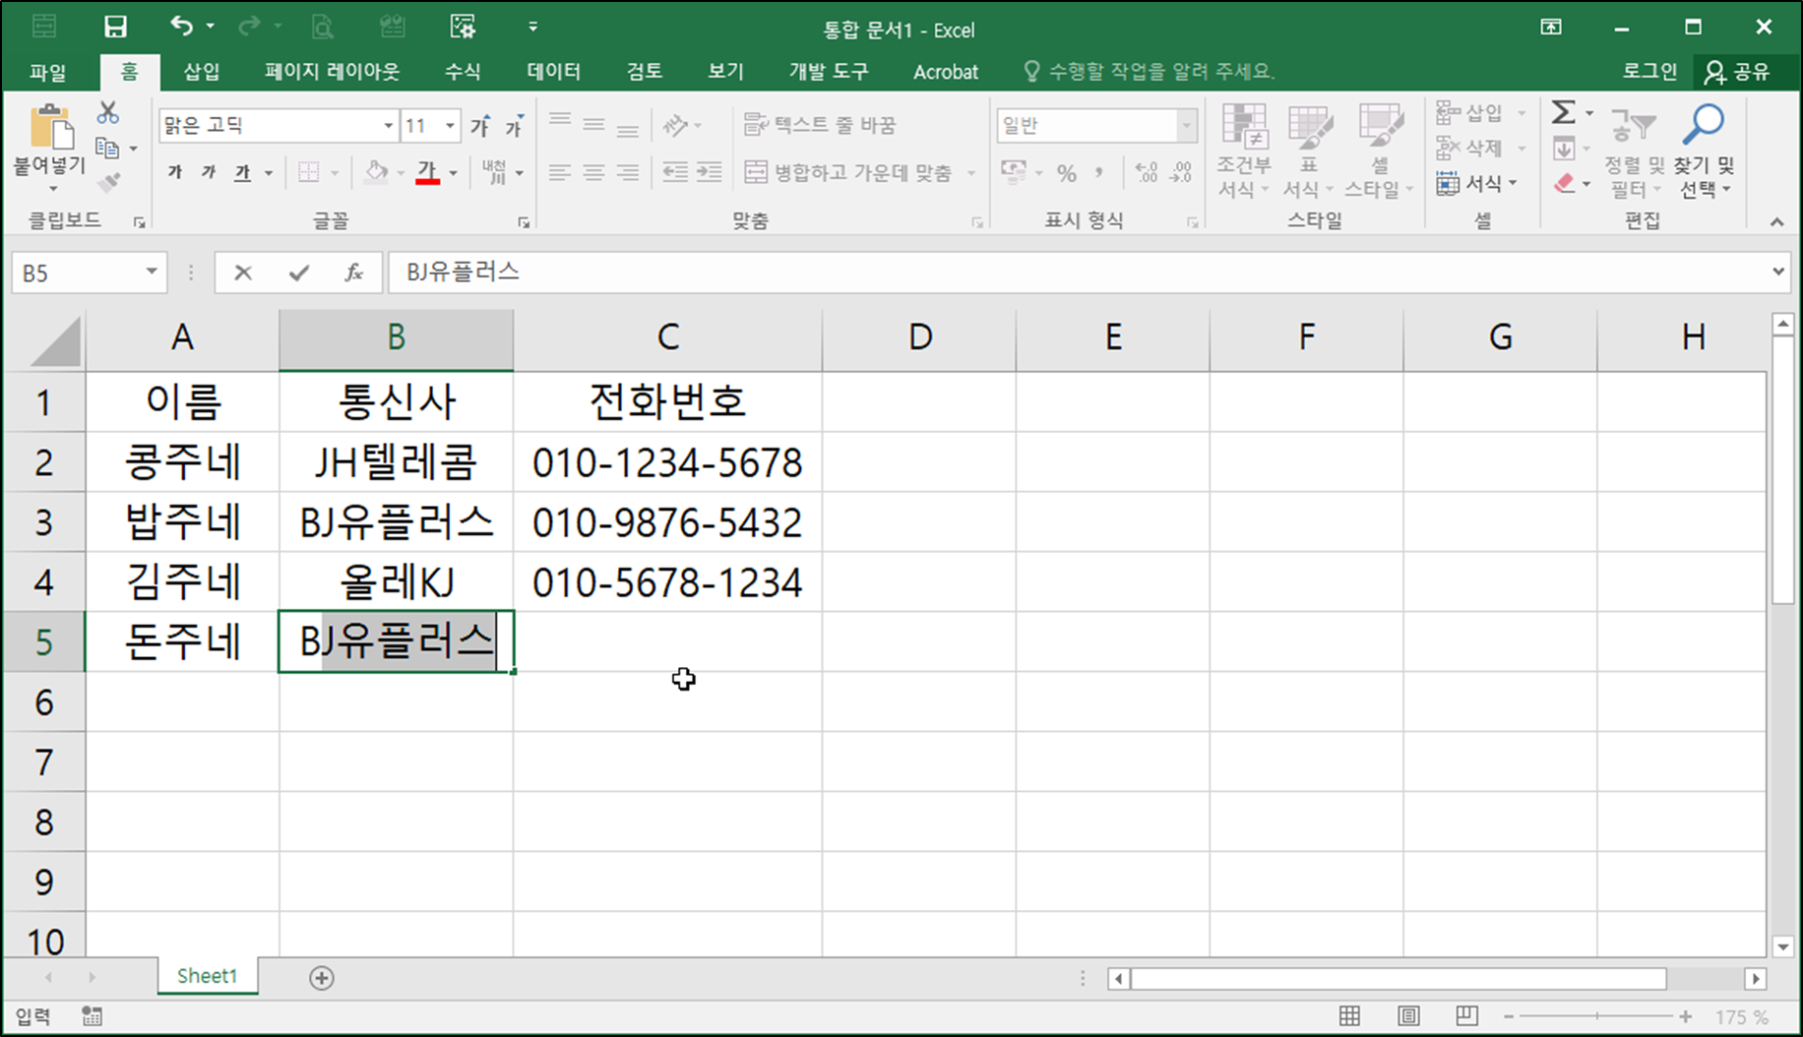The image size is (1803, 1037).
Task: Click the Format Painter brush icon
Action: pos(108,182)
